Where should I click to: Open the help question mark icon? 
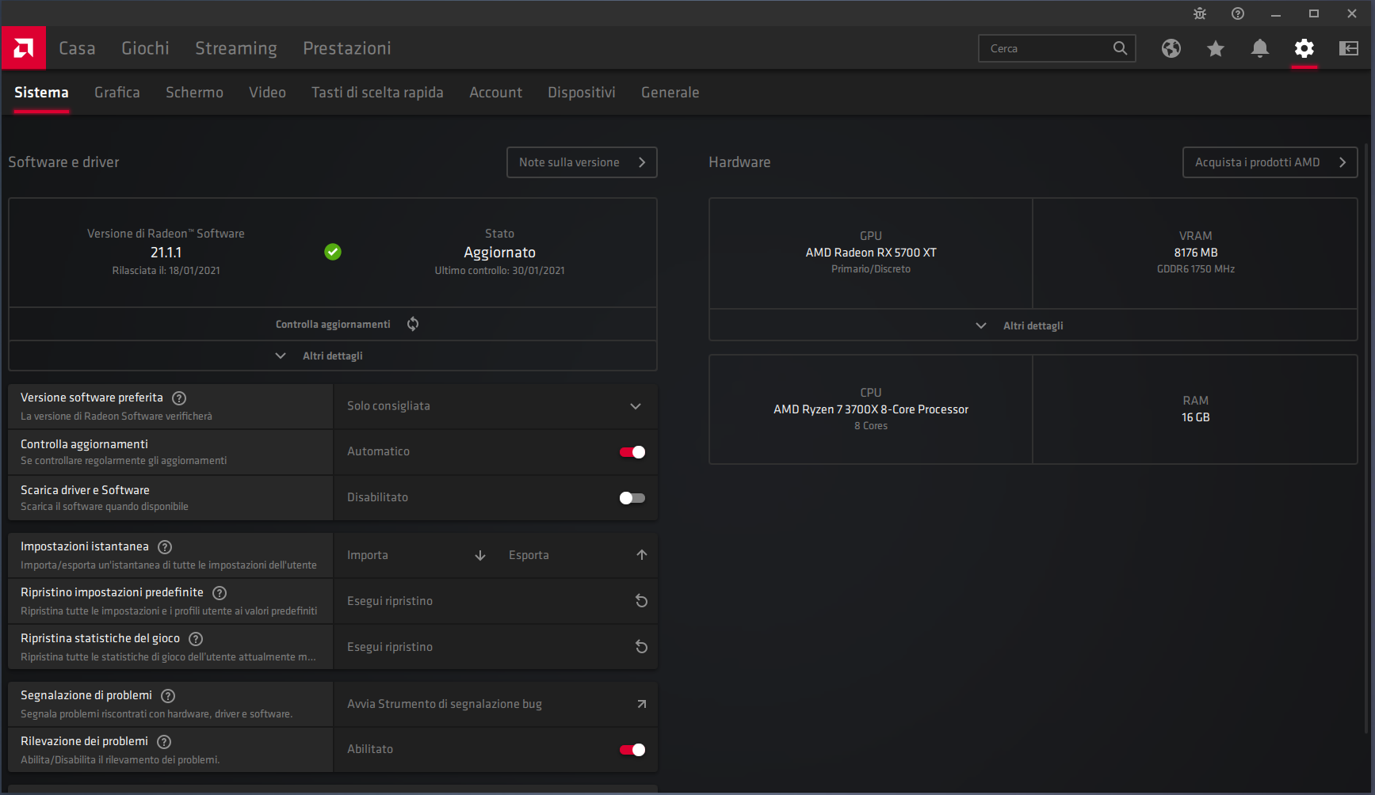pyautogui.click(x=1238, y=13)
